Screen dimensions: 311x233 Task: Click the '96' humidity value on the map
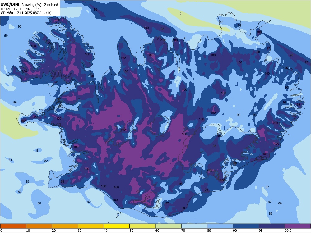pos(95,10)
